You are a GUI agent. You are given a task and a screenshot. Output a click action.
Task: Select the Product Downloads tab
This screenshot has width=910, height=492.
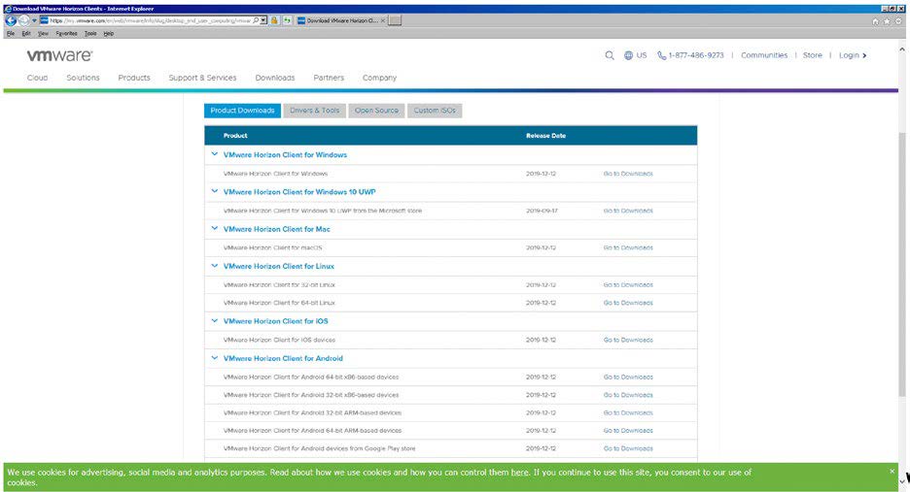point(243,111)
